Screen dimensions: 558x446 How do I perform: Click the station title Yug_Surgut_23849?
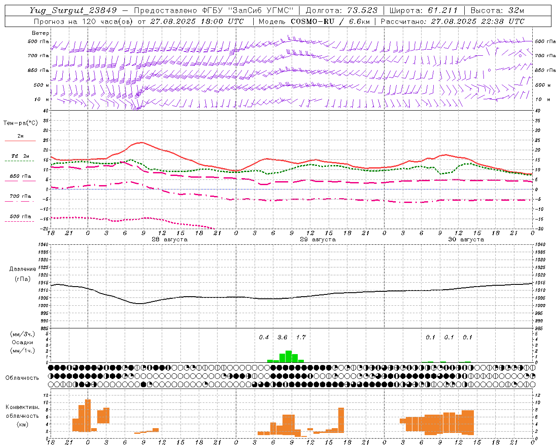point(73,10)
